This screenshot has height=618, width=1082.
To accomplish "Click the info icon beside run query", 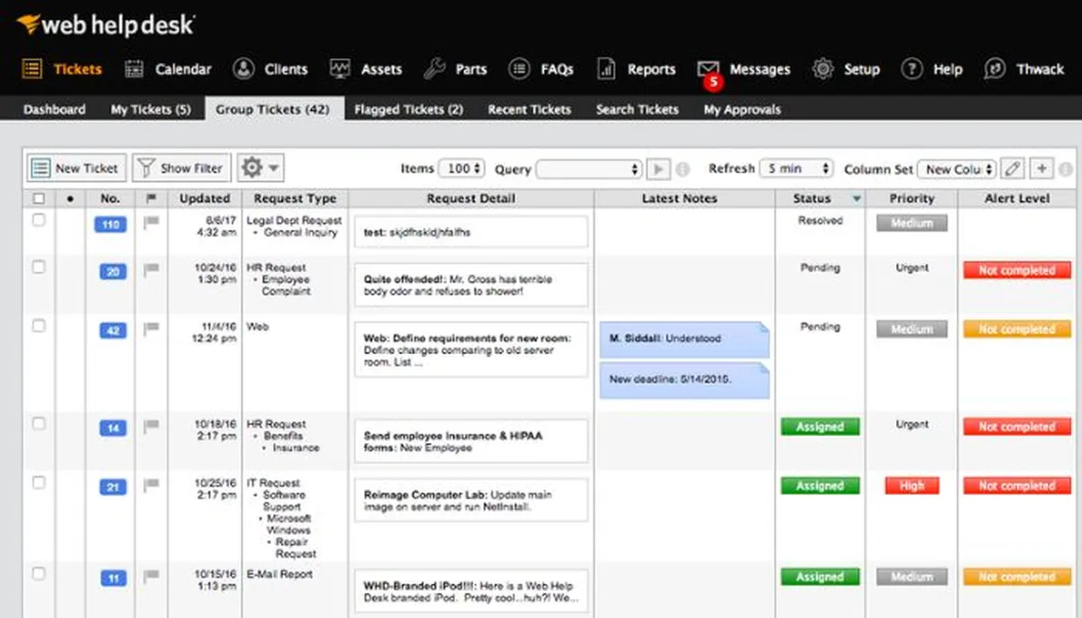I will tap(683, 168).
